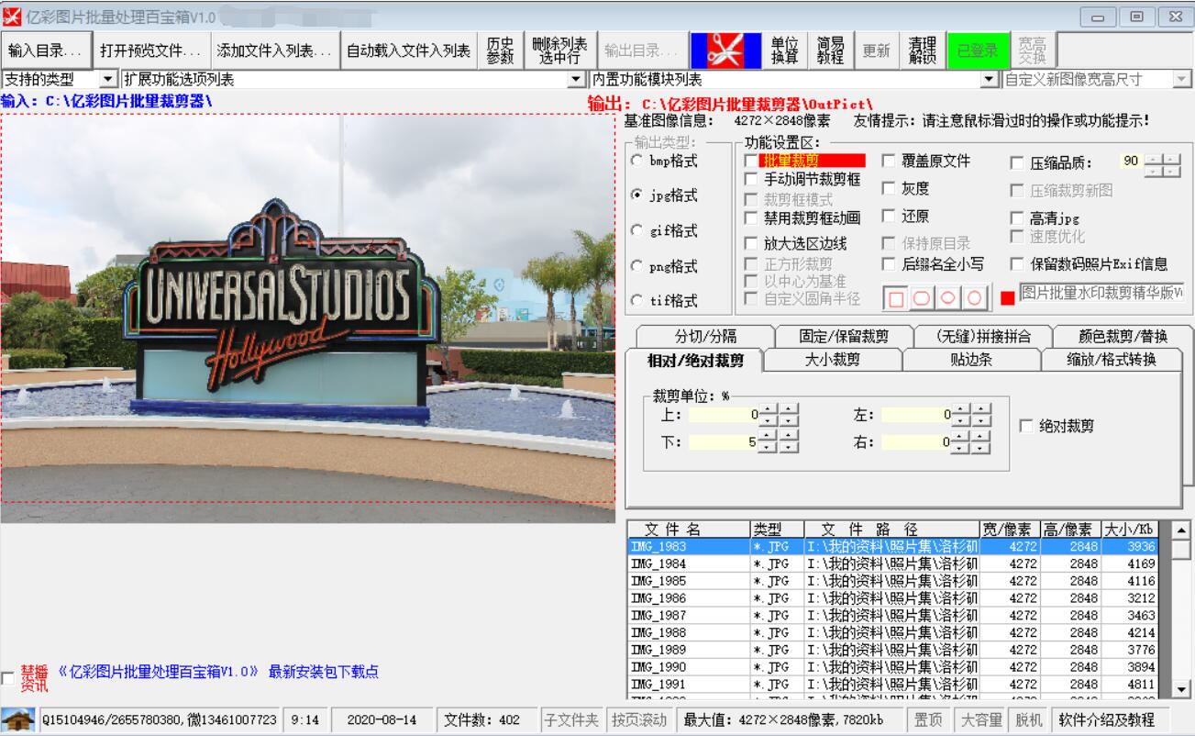Click 自动载入文件入列表 button
Image resolution: width=1195 pixels, height=736 pixels.
(409, 50)
